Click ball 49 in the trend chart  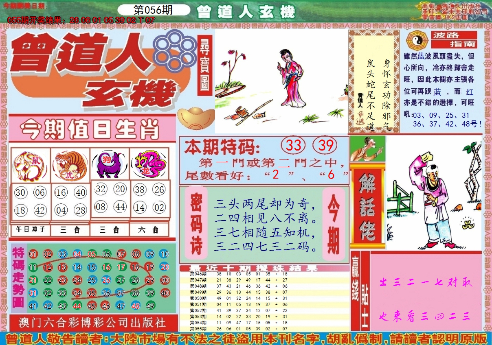pyautogui.click(x=149, y=306)
